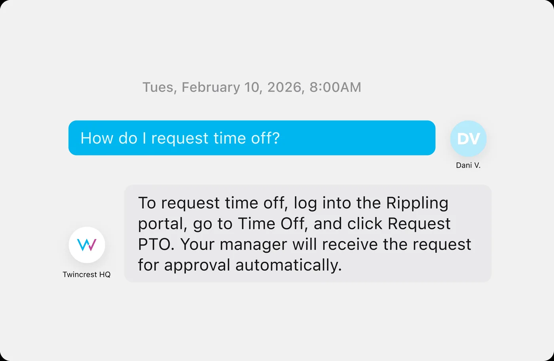
Task: Click February 10 in the timestamp
Action: click(220, 87)
